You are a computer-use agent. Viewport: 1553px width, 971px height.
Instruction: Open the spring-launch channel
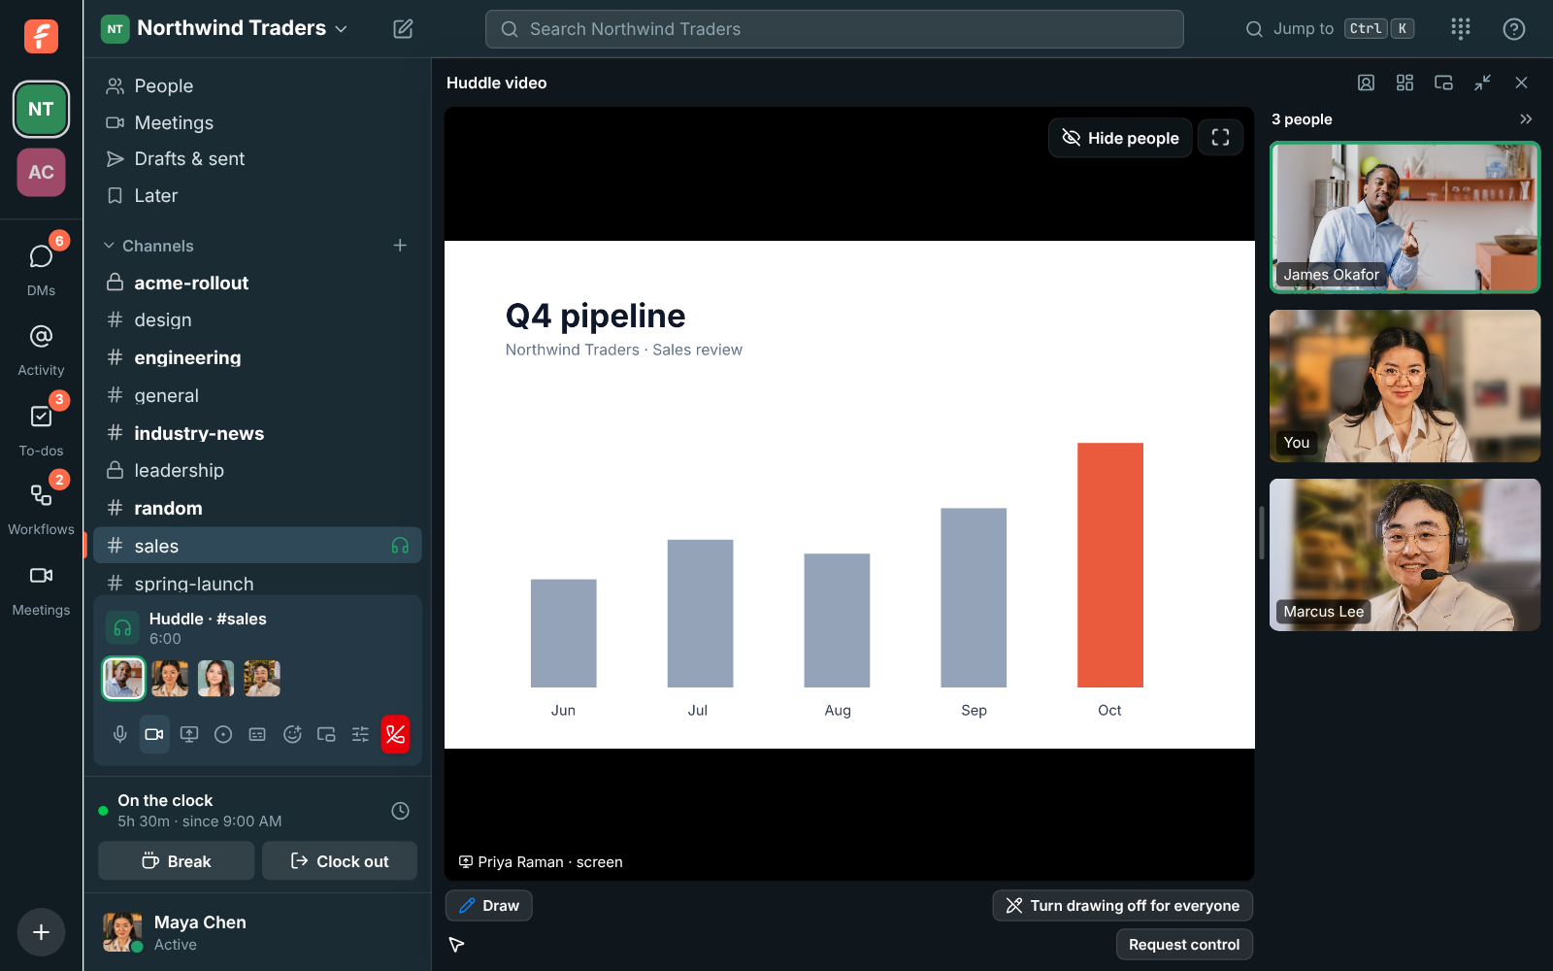coord(257,583)
